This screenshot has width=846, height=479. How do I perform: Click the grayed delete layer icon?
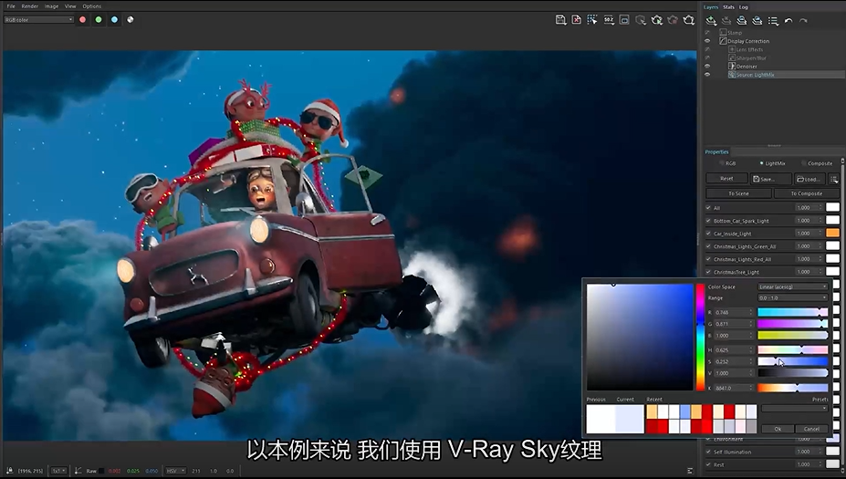(x=726, y=20)
